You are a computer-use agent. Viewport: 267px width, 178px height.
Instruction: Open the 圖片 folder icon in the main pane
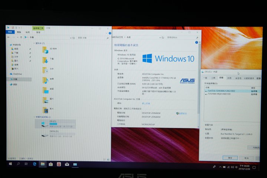pyautogui.click(x=45, y=100)
